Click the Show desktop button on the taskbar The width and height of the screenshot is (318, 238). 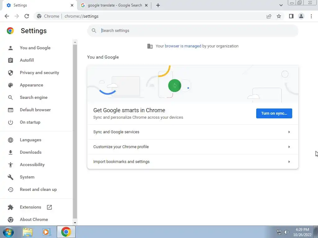pos(316,232)
